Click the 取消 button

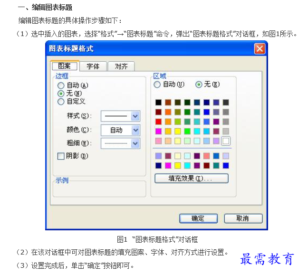(243, 218)
